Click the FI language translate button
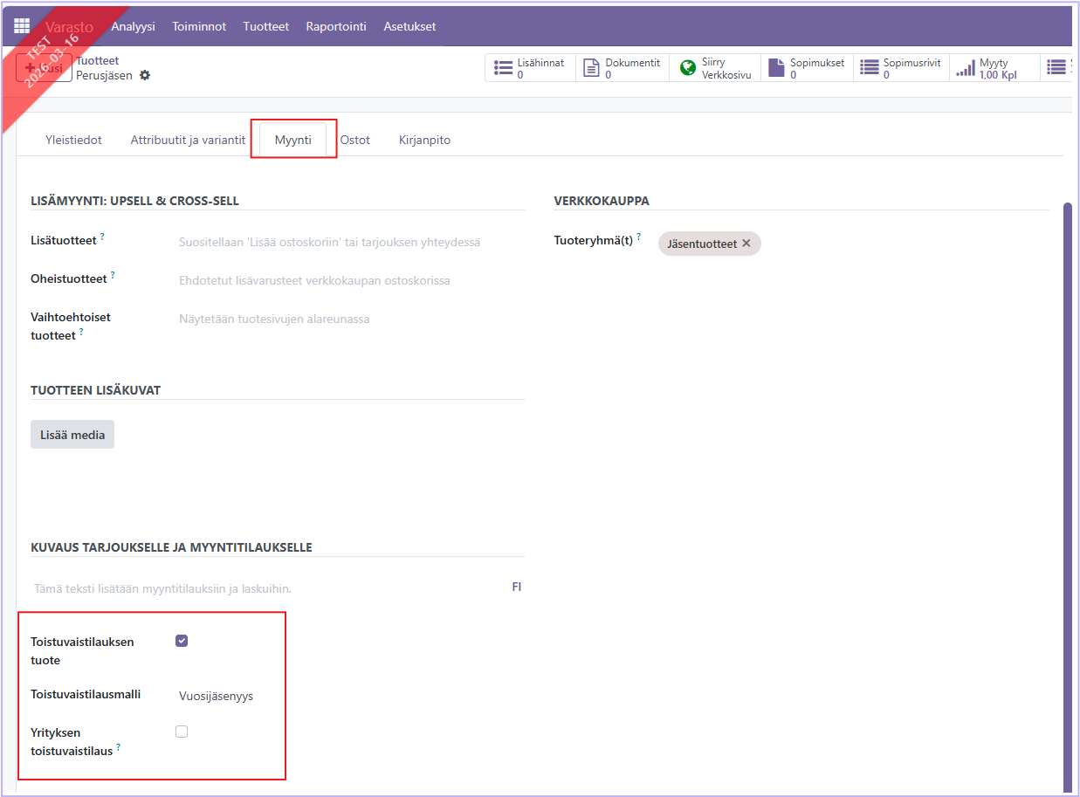 point(516,587)
